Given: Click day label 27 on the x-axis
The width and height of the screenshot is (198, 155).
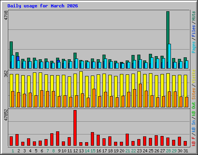Looking at the screenshot, I should [162, 151].
